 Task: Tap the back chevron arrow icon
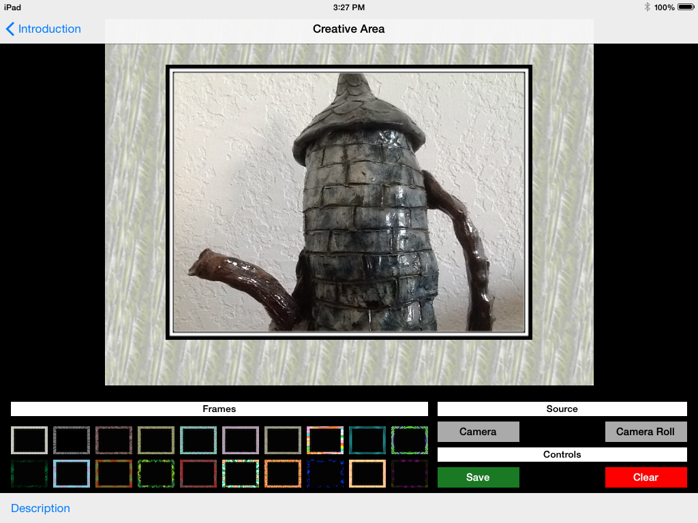10,29
